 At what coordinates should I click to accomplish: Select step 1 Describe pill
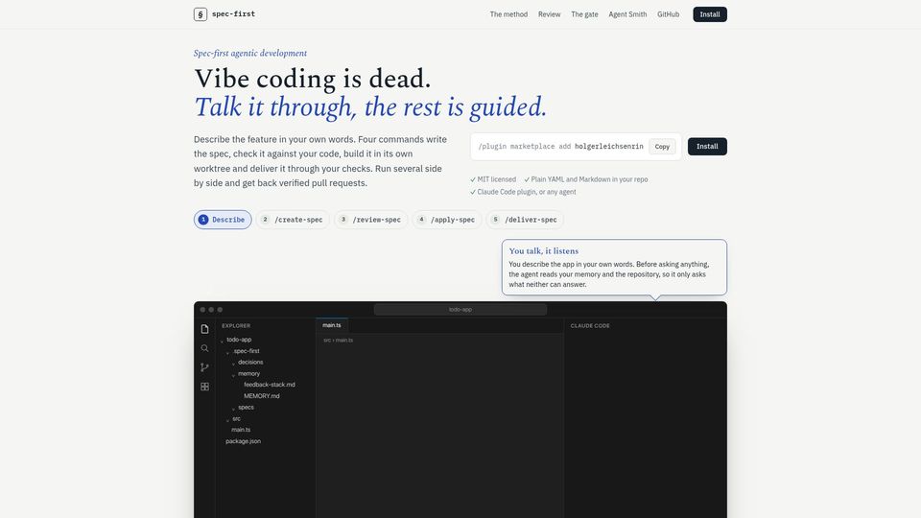point(223,220)
